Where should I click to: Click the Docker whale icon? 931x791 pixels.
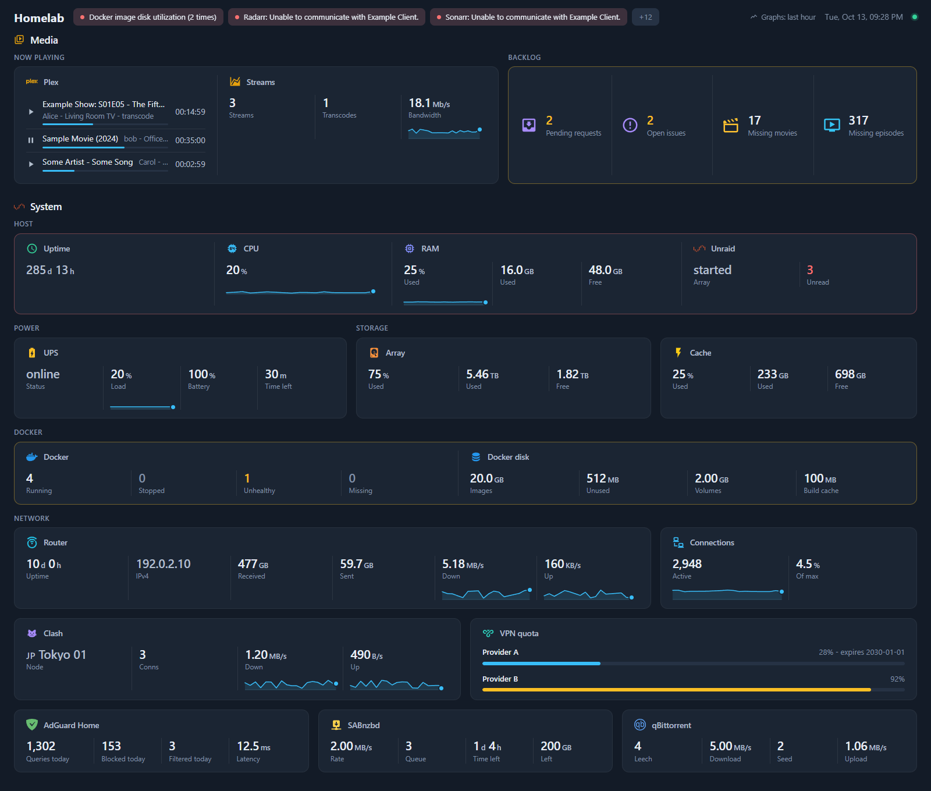tap(32, 457)
